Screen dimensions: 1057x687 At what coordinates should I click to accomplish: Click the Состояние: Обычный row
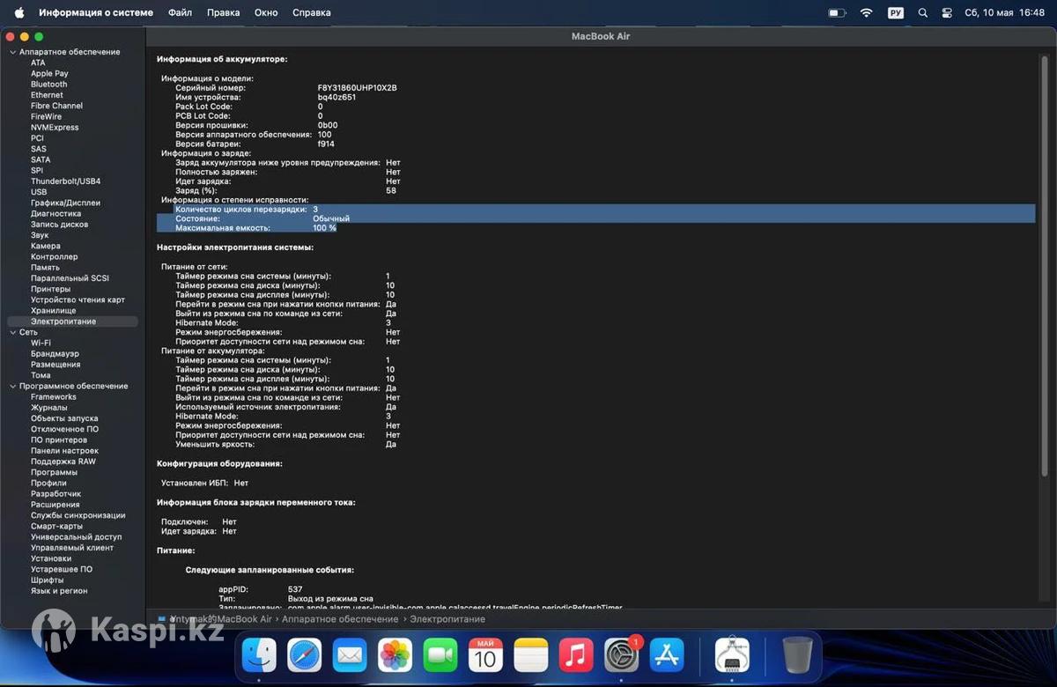click(604, 218)
